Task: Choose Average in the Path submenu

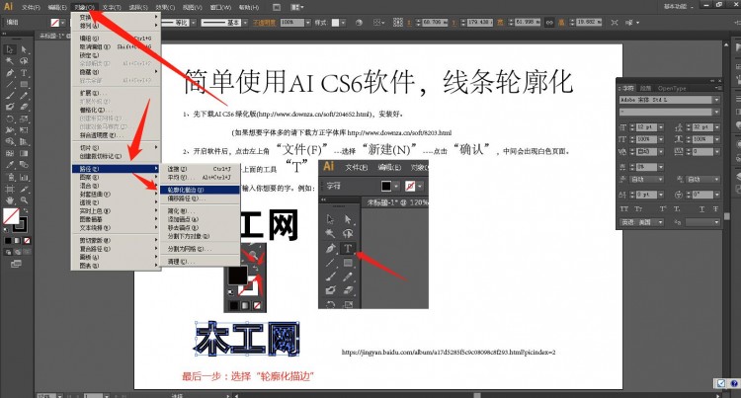Action: [x=200, y=177]
